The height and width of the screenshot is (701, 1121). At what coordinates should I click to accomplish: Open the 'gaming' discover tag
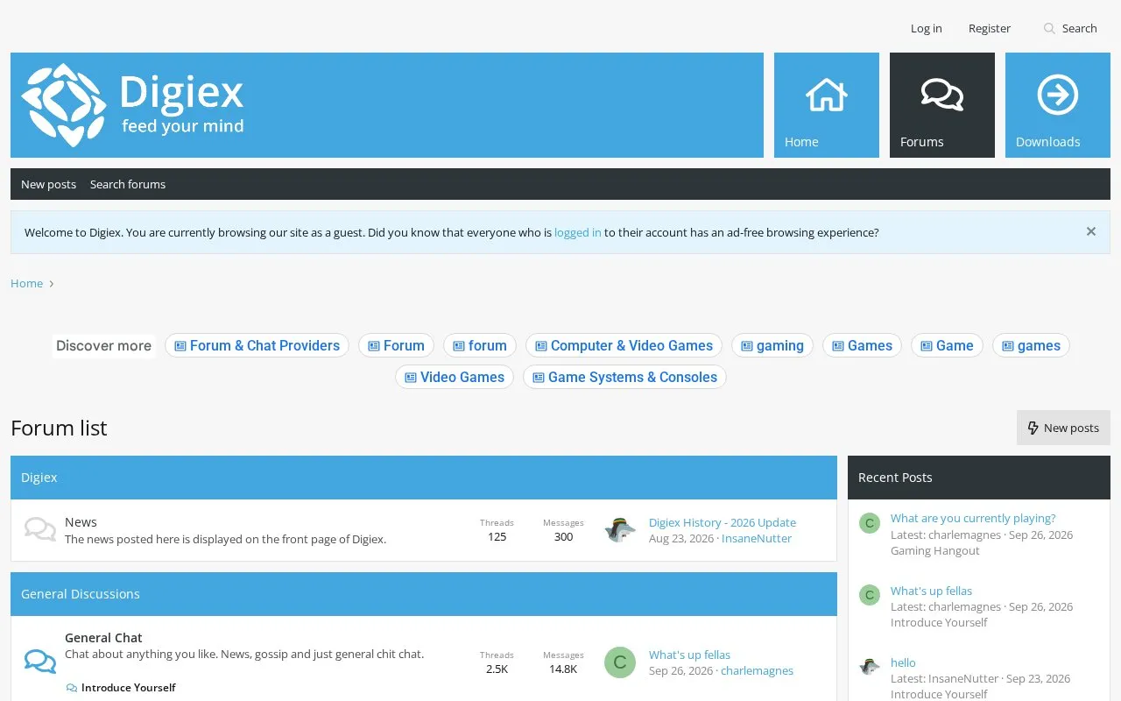tap(772, 345)
